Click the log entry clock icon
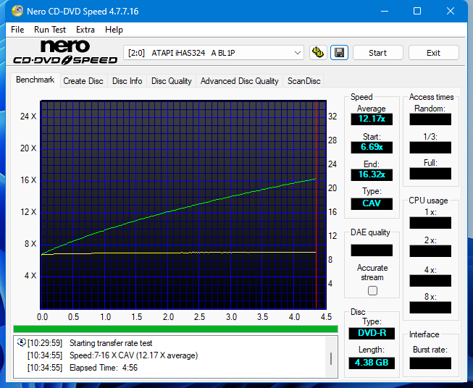The height and width of the screenshot is (388, 473). 22,342
